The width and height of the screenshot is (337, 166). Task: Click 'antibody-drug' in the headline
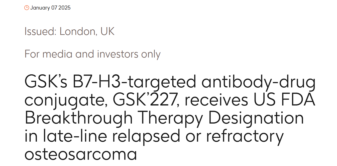(258, 82)
